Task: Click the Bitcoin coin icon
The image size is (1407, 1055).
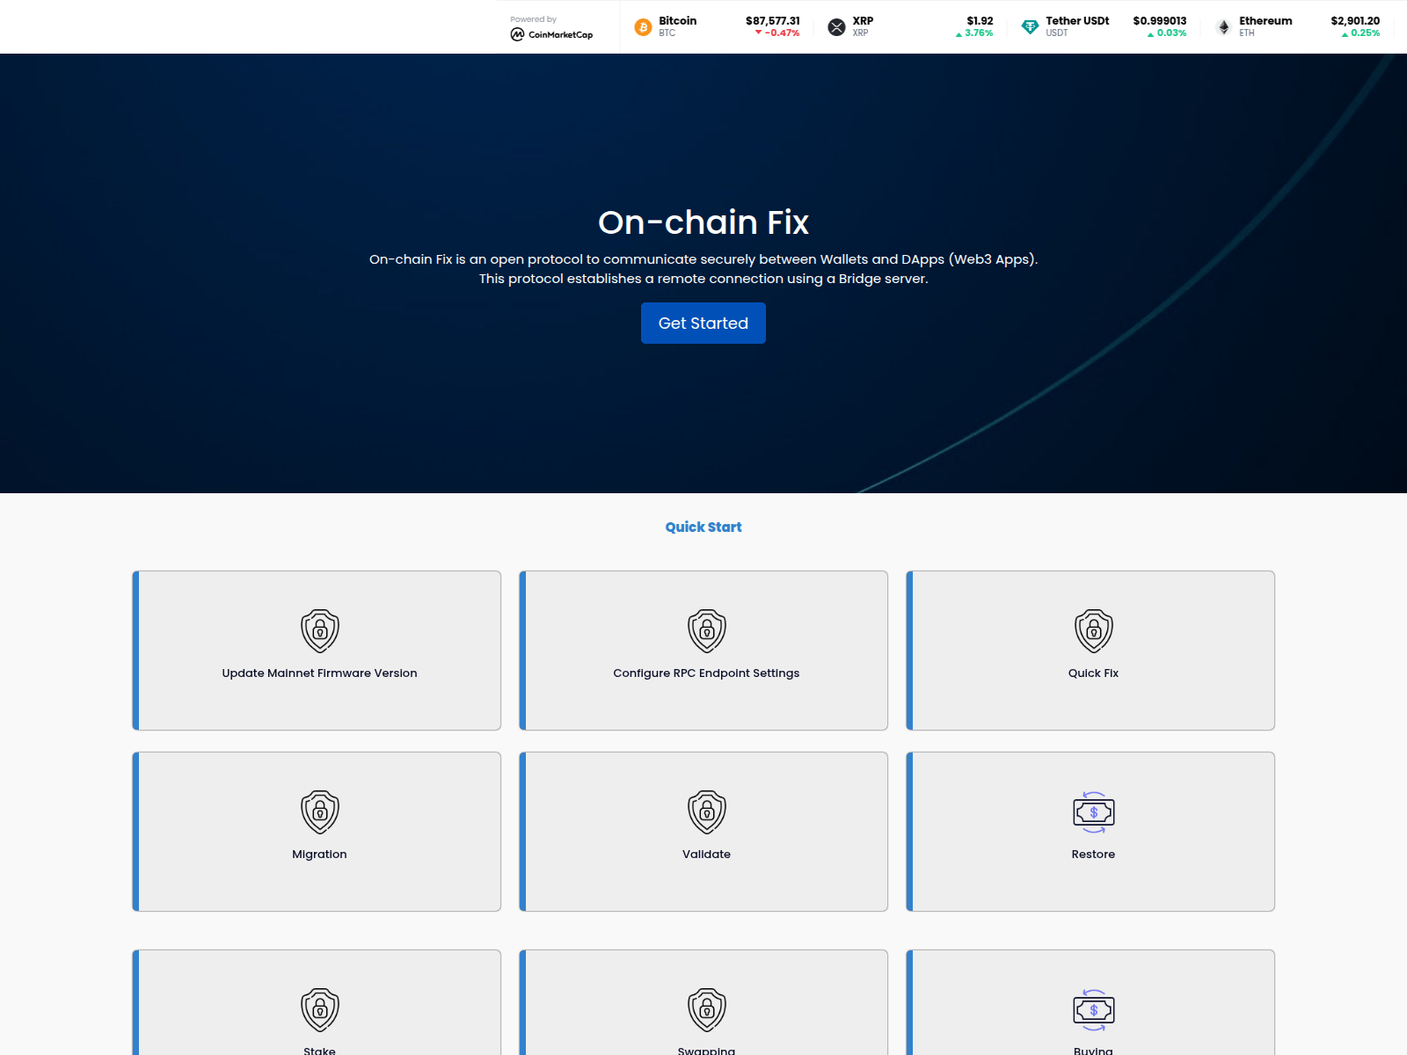Action: (x=643, y=27)
